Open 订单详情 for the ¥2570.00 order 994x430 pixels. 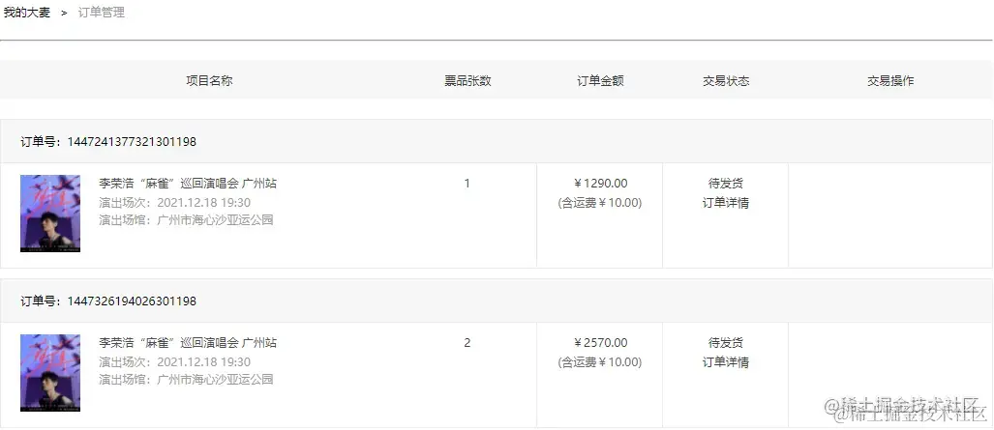coord(726,363)
